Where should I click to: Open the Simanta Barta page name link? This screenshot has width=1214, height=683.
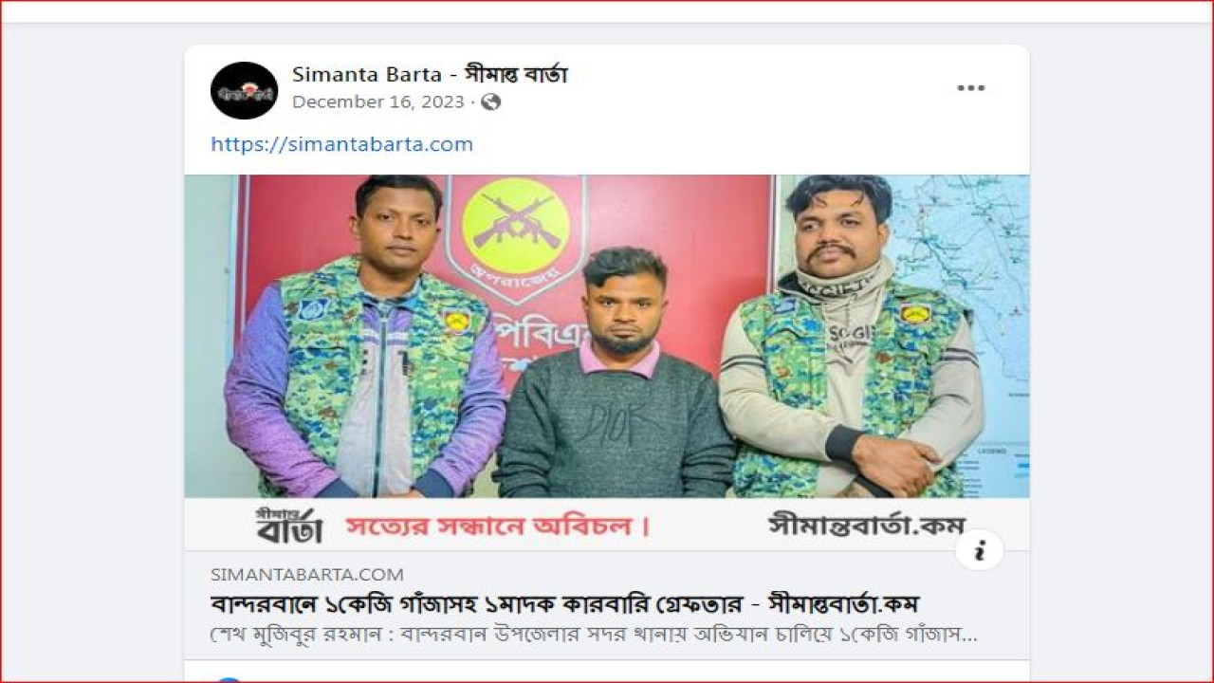[x=430, y=74]
